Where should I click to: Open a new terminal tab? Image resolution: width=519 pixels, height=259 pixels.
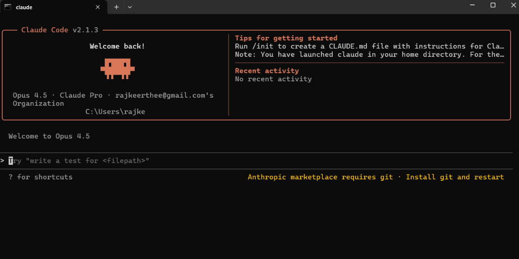117,7
